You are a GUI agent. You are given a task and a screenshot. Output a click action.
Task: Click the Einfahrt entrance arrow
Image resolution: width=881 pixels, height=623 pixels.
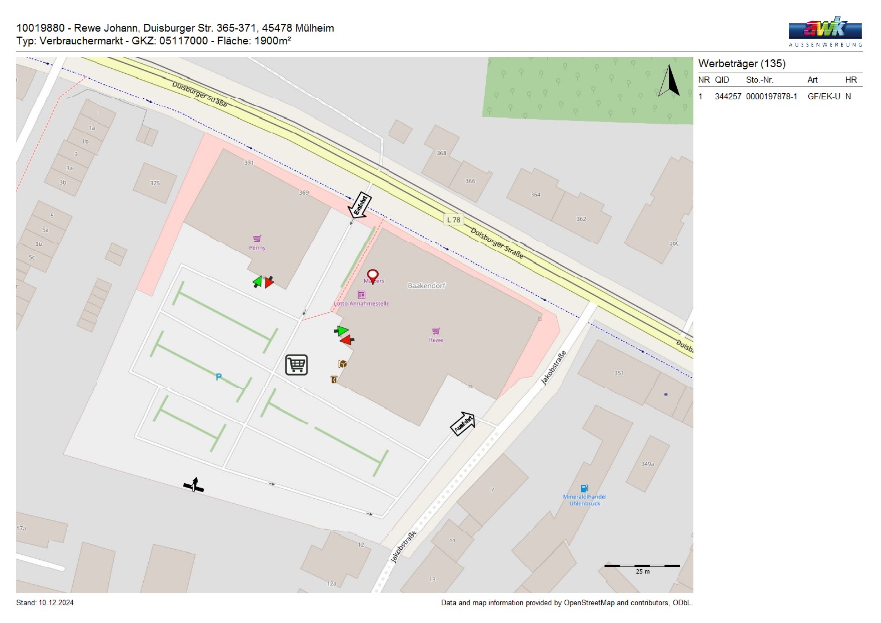tap(359, 206)
